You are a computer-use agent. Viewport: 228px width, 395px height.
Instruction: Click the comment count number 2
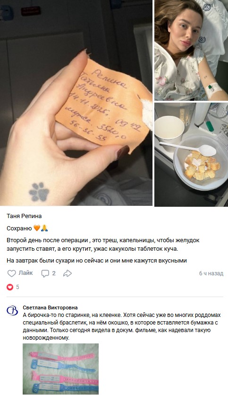click(53, 273)
